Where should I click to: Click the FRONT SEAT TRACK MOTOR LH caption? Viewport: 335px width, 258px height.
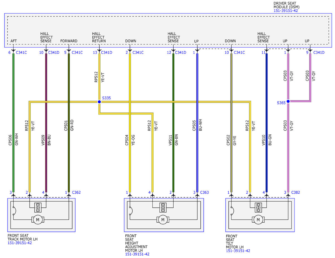23,237
